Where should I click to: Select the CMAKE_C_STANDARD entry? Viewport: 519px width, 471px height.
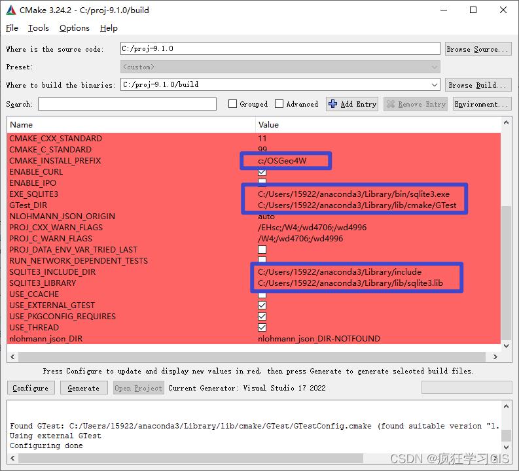click(x=50, y=150)
